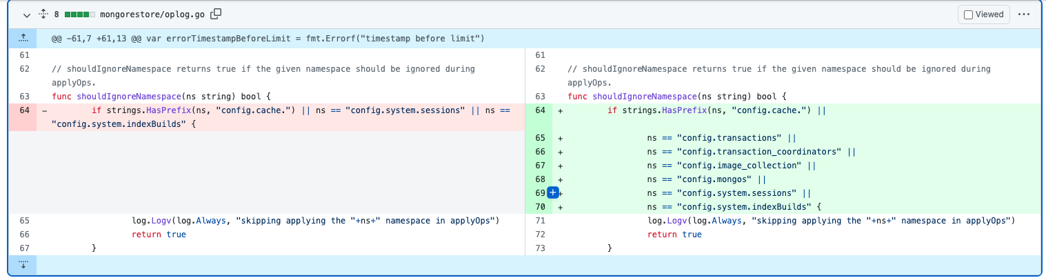Click the green diffstat squares indicator

79,14
